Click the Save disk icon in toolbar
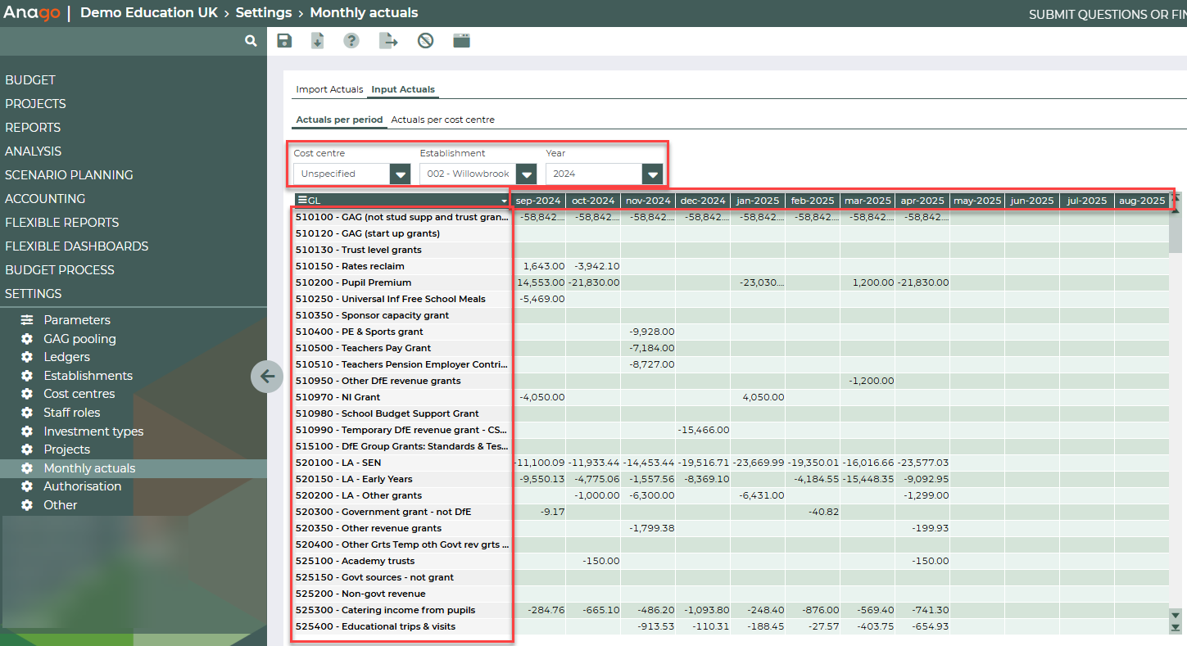The height and width of the screenshot is (646, 1187). (284, 41)
